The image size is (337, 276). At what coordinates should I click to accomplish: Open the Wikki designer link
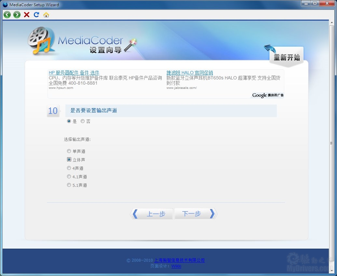tap(176, 266)
